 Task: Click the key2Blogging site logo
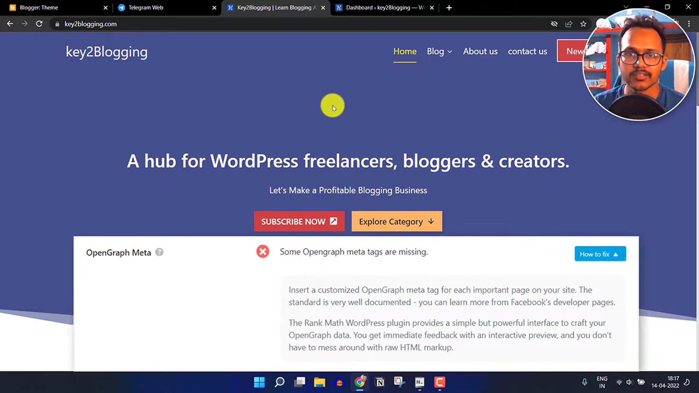[107, 52]
